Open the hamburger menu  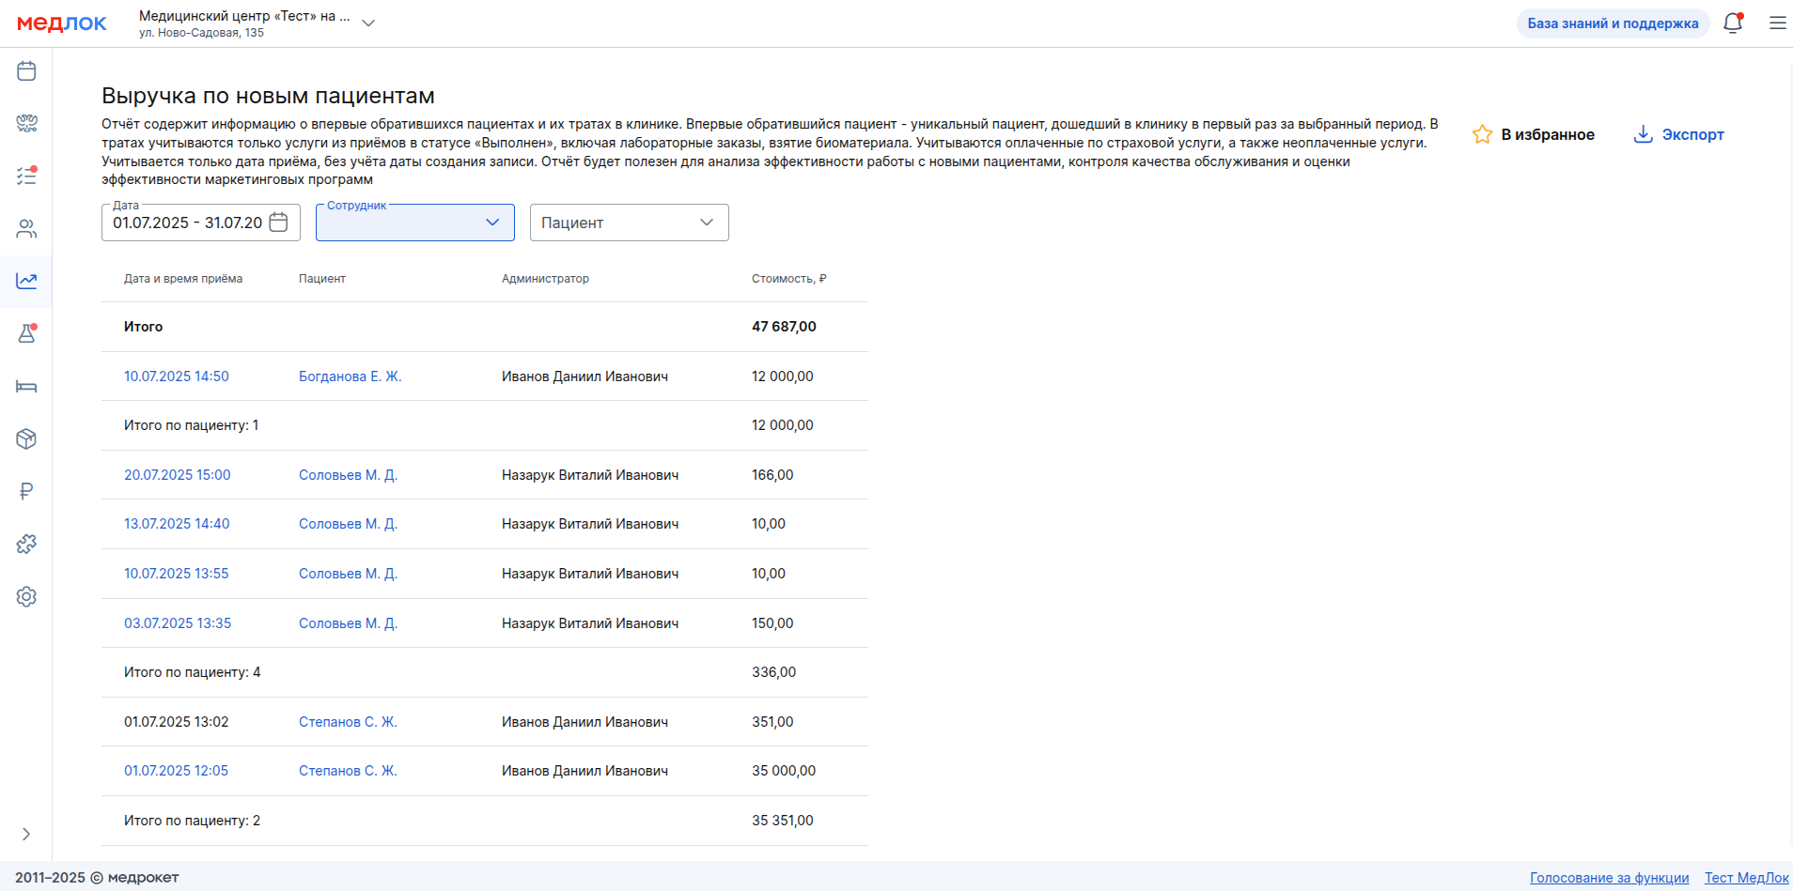coord(1777,23)
